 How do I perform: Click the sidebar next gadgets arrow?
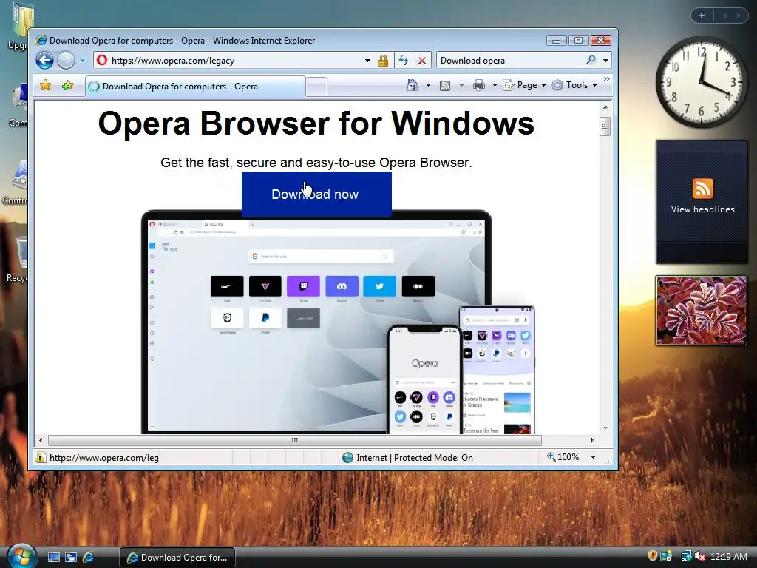pyautogui.click(x=739, y=16)
